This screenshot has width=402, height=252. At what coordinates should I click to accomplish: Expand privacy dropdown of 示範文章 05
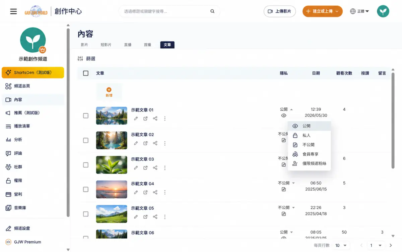(293, 208)
